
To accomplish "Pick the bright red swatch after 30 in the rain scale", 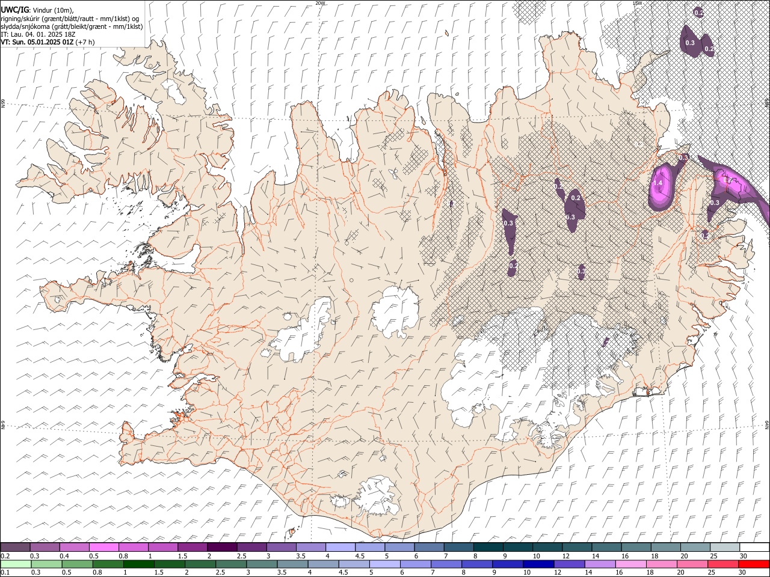I will click(x=754, y=564).
